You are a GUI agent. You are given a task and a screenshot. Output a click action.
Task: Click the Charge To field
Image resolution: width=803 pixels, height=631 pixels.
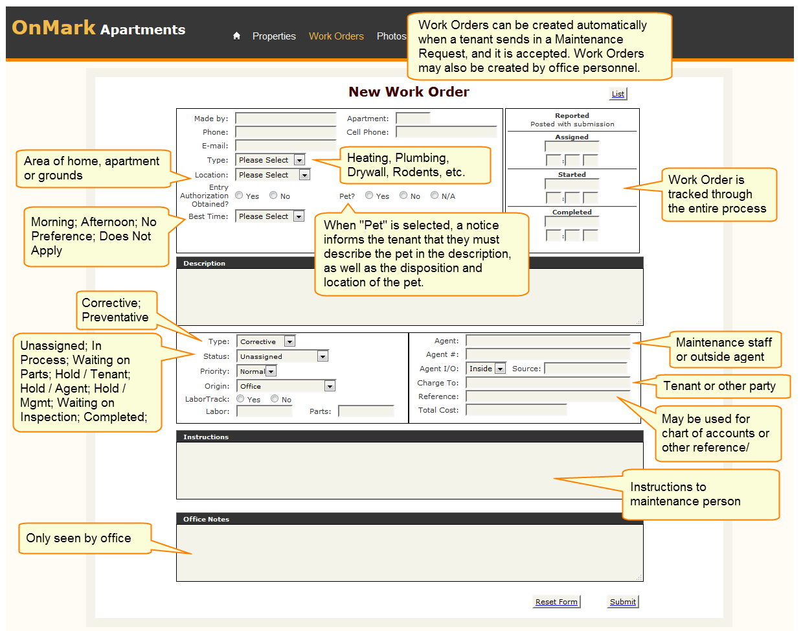pyautogui.click(x=548, y=383)
